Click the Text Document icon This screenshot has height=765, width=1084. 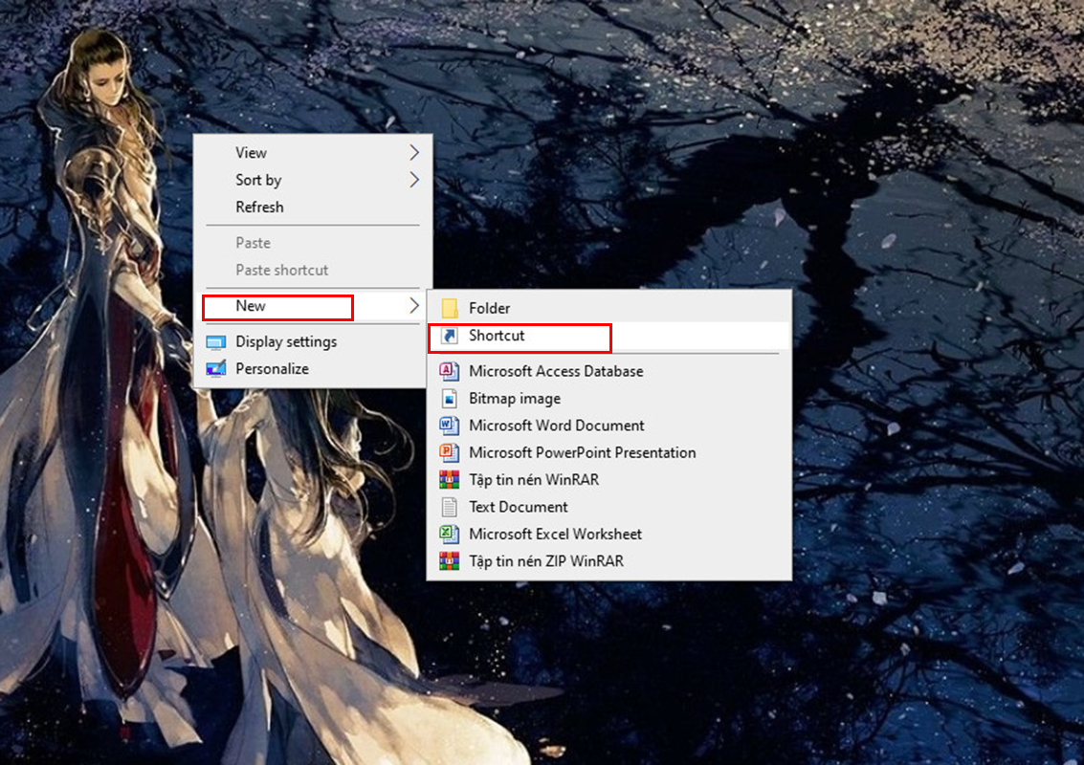tap(449, 507)
